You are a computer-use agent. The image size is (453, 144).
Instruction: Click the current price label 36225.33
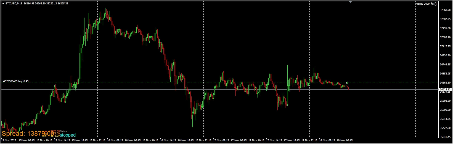pos(445,90)
